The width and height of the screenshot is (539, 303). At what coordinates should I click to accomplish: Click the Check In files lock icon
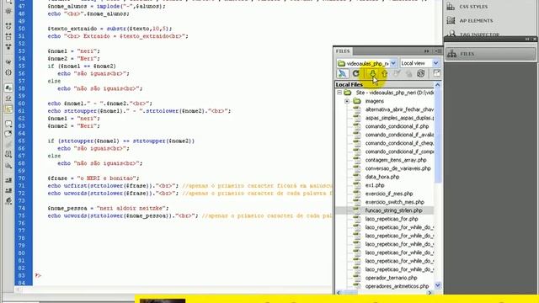pos(408,73)
